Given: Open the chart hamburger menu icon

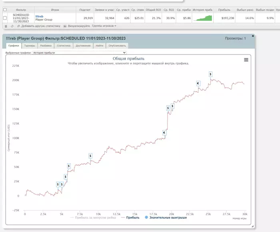Looking at the screenshot, I should [x=246, y=60].
